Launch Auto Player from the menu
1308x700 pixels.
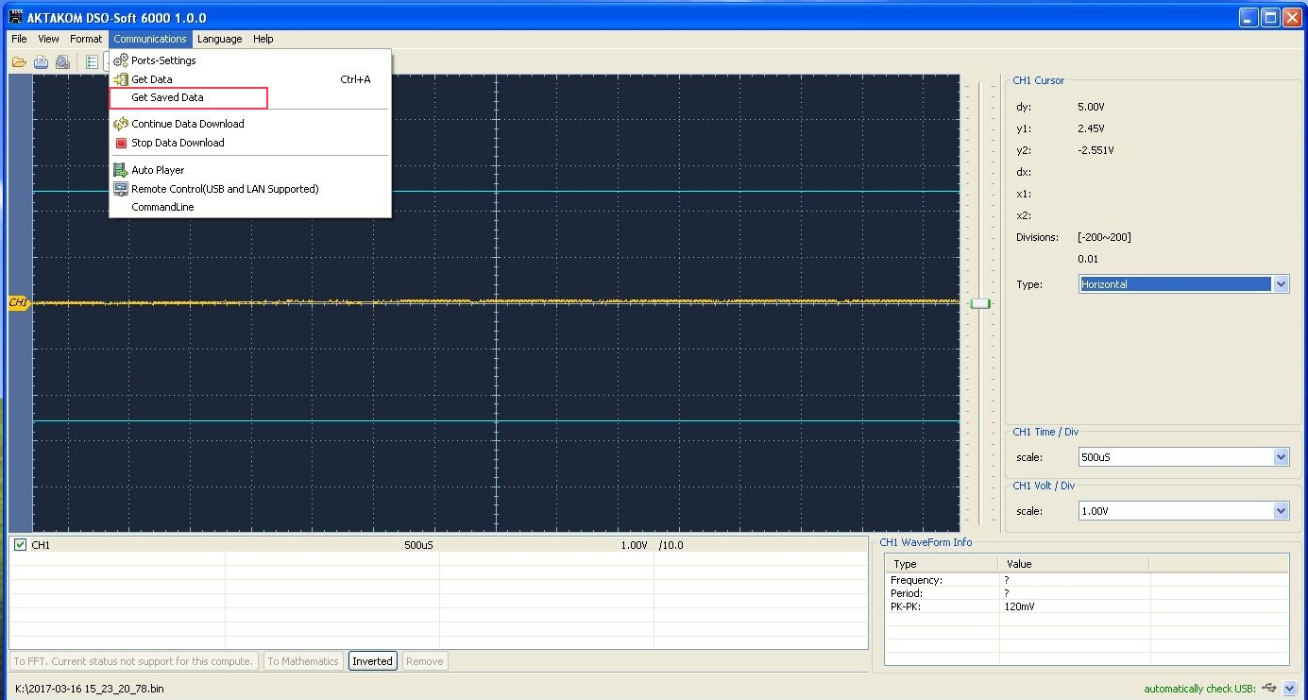[158, 170]
